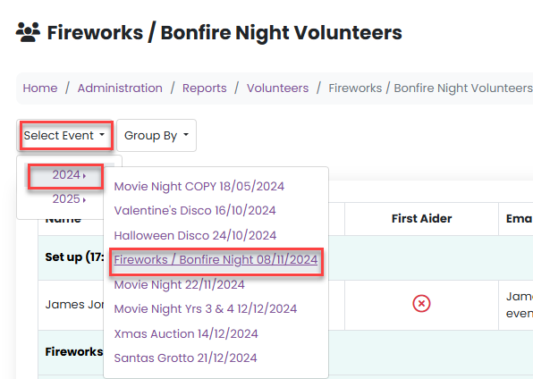
Task: Click the First Aider column header
Action: 421,219
